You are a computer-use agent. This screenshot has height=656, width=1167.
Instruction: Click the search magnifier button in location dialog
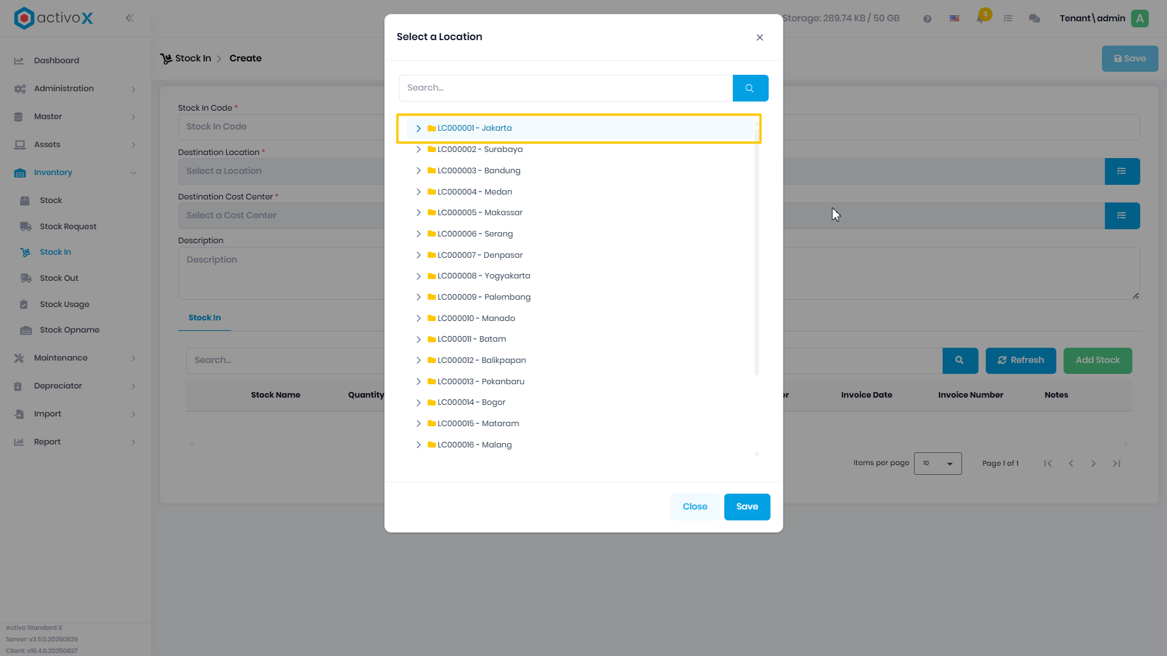[x=750, y=88]
